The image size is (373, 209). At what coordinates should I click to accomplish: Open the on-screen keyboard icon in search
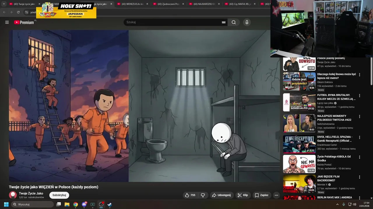(x=224, y=22)
